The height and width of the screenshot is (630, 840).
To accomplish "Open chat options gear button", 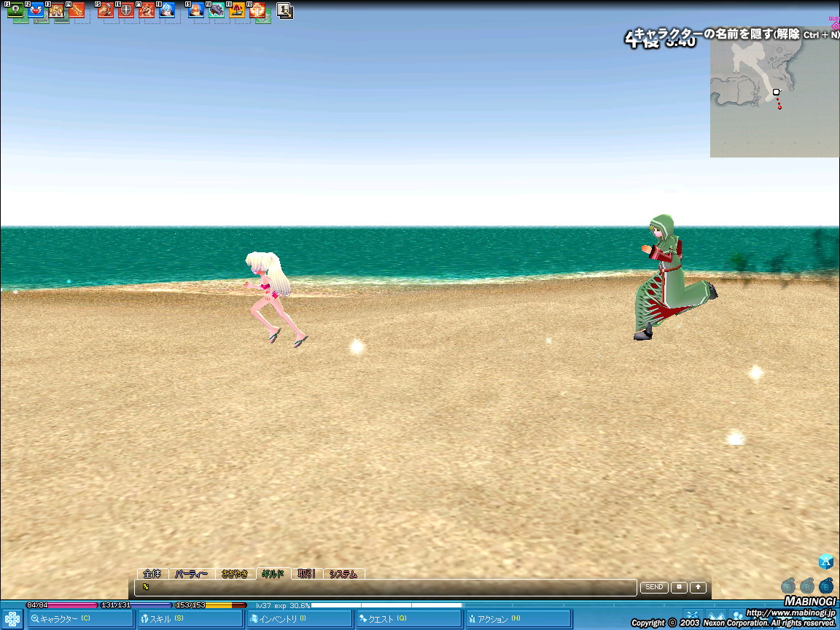I will click(679, 587).
